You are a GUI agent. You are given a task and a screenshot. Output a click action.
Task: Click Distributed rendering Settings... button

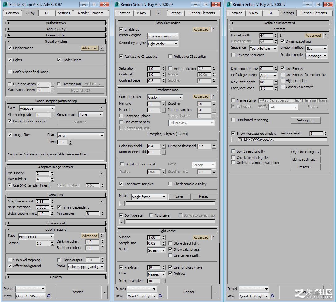click(305, 120)
